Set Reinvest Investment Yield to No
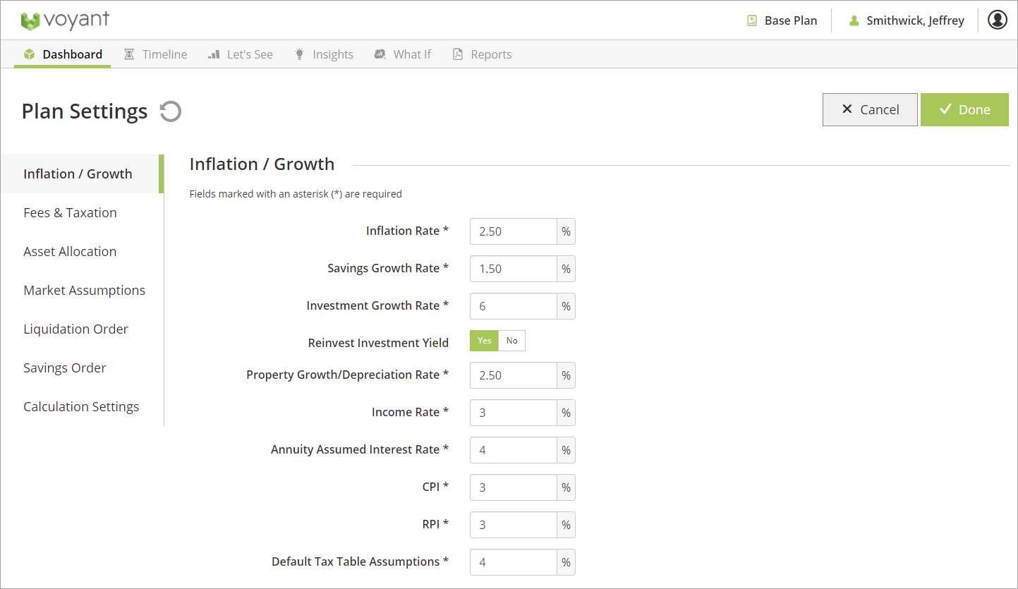Screen dimensions: 1018x589 [512, 341]
